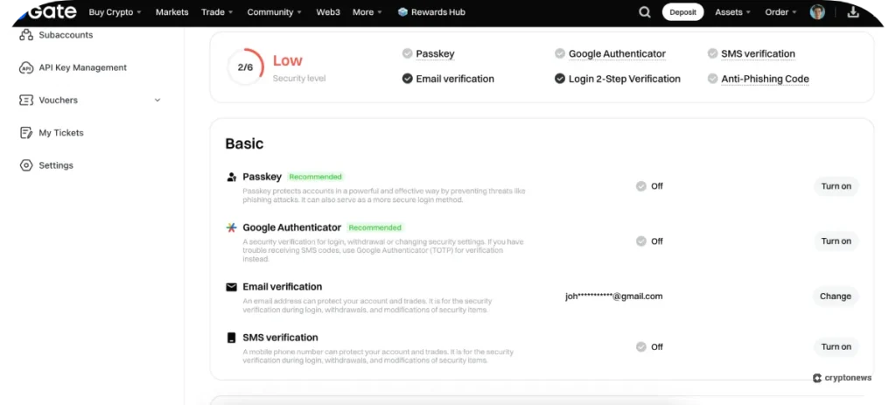Click the Google Authenticator colorful icon
The image size is (896, 405).
pos(231,227)
